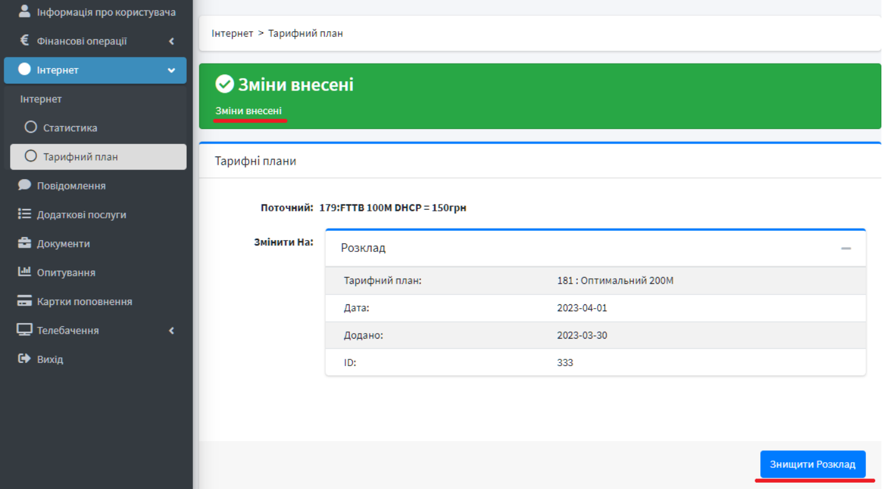Screen dimensions: 882x489
Task: Select the Статистика circle marker
Action: 31,127
